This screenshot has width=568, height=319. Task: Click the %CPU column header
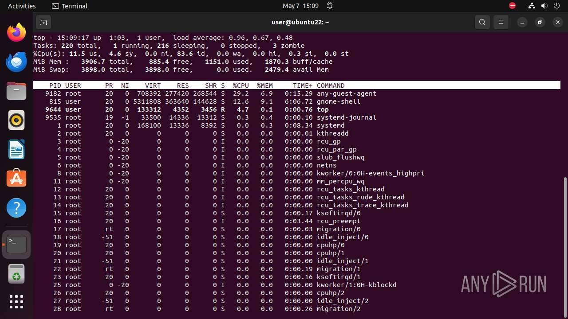(241, 86)
